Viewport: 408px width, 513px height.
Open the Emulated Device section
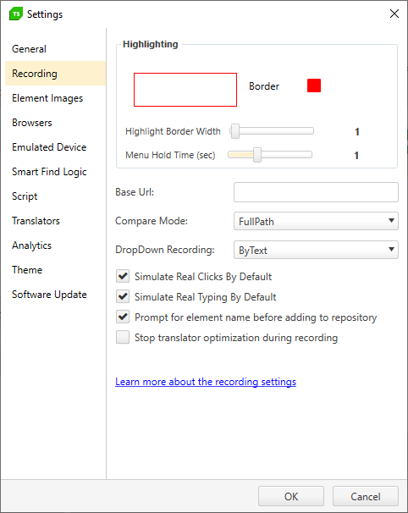[55, 147]
